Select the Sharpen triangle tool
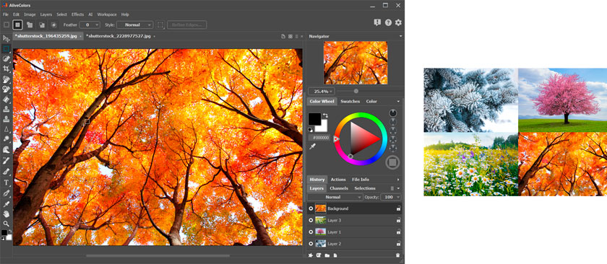 pyautogui.click(x=7, y=130)
